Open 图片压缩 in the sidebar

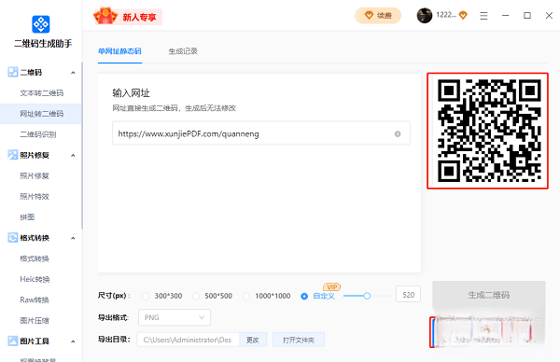click(x=35, y=321)
